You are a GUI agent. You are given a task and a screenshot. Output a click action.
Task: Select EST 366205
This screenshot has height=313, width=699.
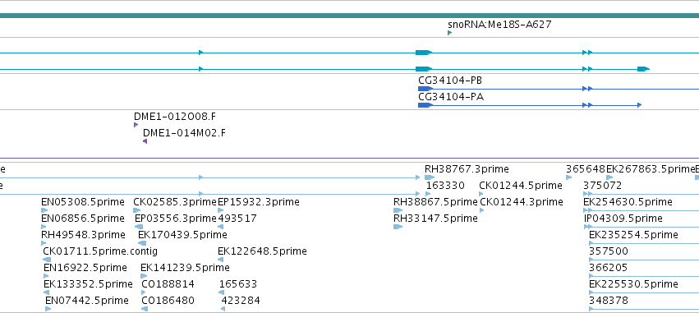[x=608, y=268]
